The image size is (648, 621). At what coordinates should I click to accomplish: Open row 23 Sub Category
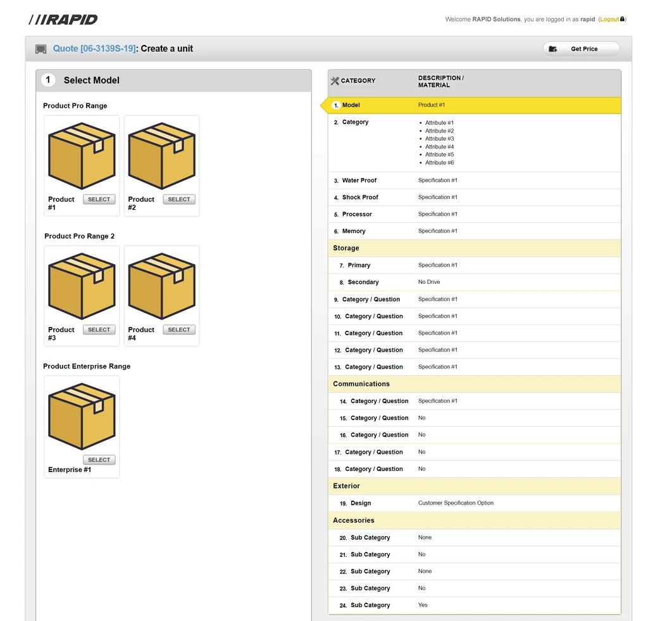[474, 588]
